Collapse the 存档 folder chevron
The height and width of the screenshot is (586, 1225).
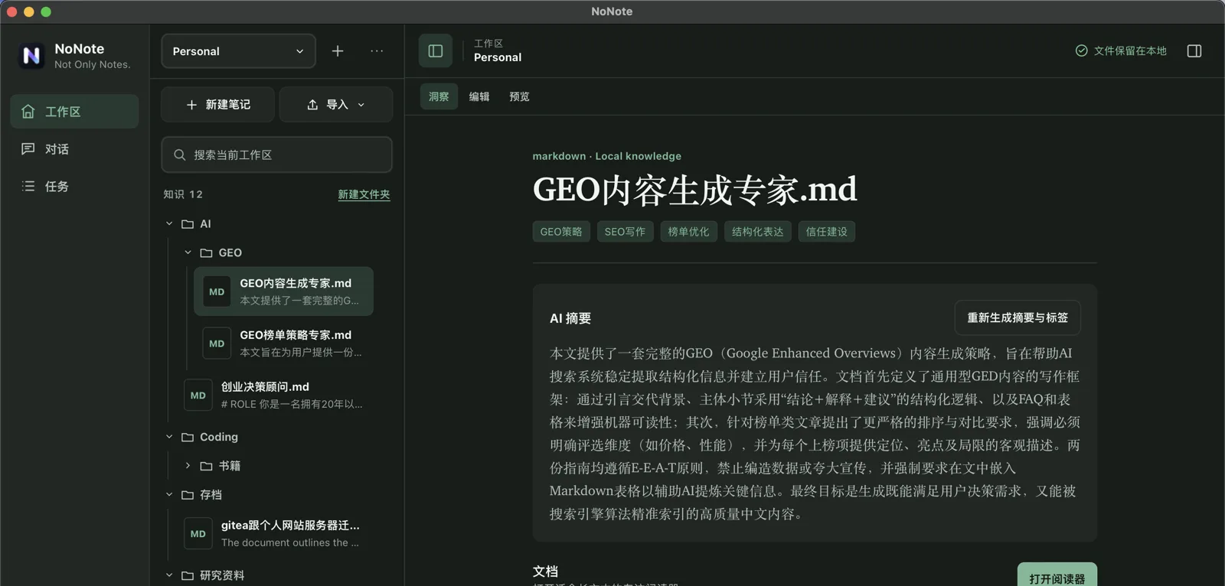pos(169,495)
